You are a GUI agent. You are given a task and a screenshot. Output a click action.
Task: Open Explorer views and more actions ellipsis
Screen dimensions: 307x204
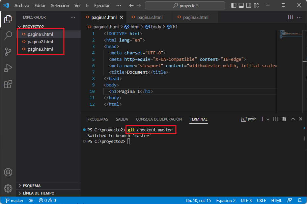pyautogui.click(x=73, y=17)
